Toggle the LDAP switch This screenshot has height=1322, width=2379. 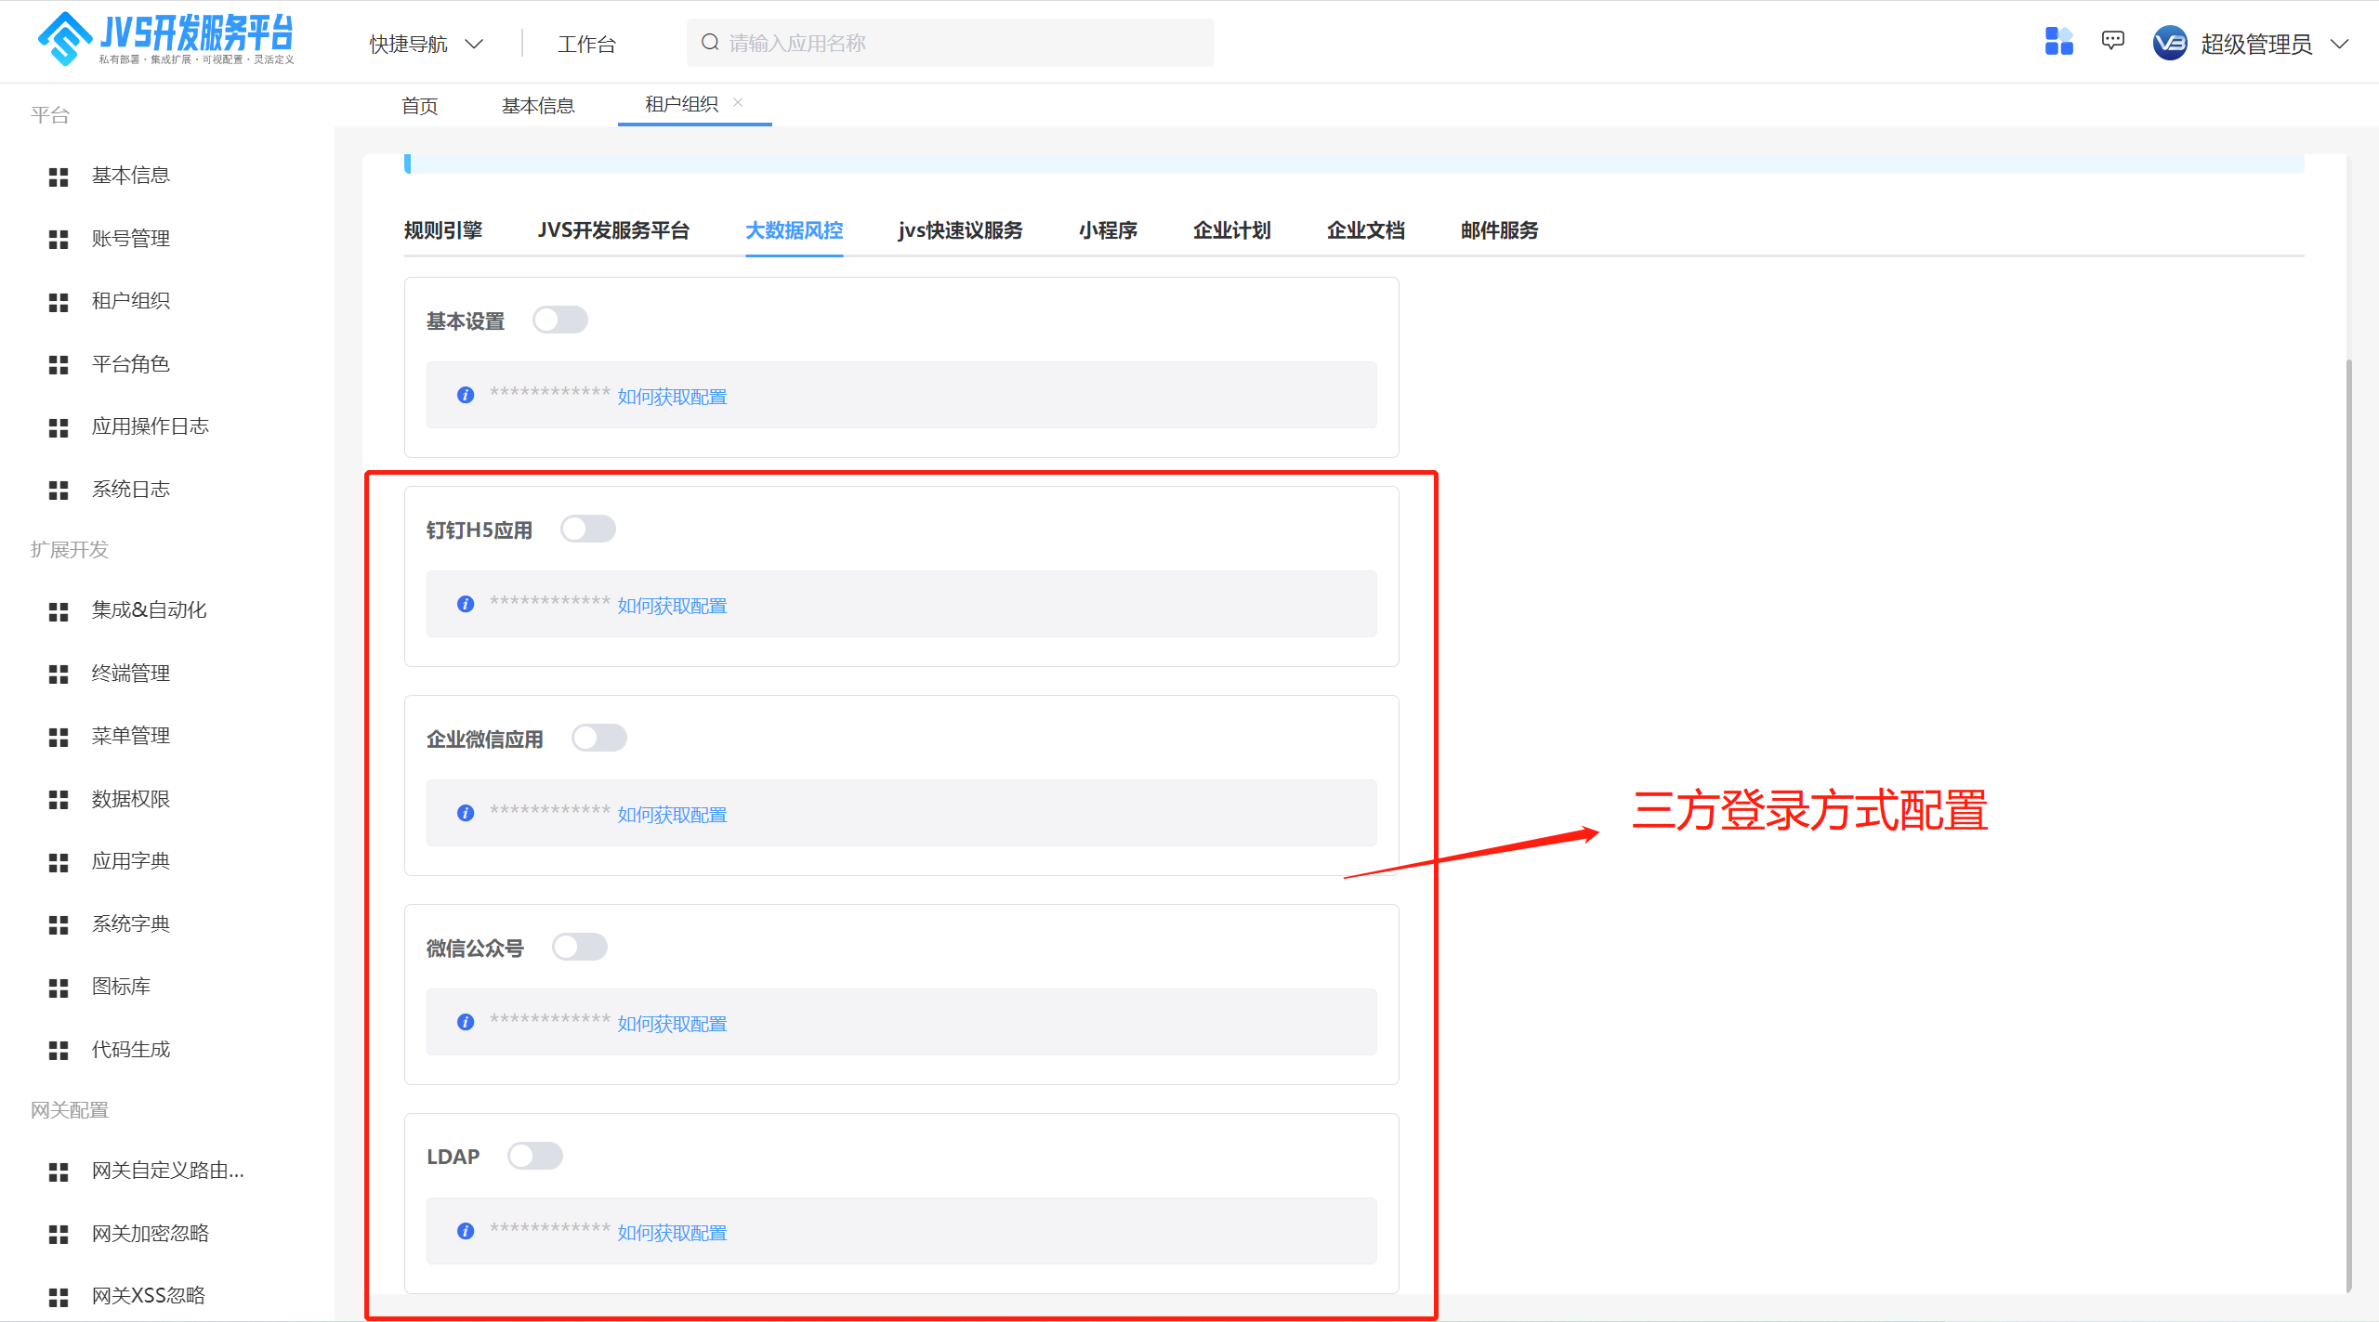535,1156
